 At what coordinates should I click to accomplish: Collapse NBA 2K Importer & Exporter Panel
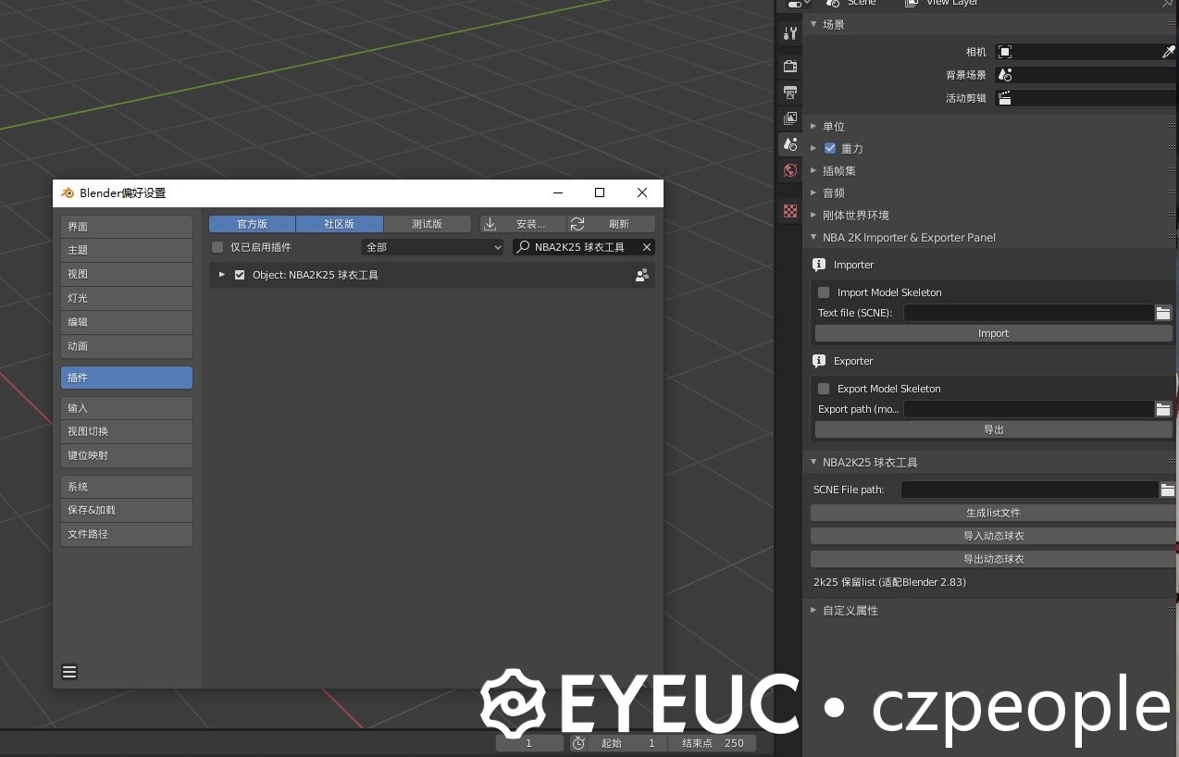813,237
